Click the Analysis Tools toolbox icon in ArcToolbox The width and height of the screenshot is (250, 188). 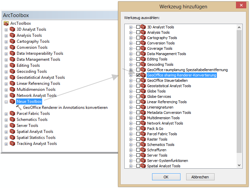click(12, 35)
